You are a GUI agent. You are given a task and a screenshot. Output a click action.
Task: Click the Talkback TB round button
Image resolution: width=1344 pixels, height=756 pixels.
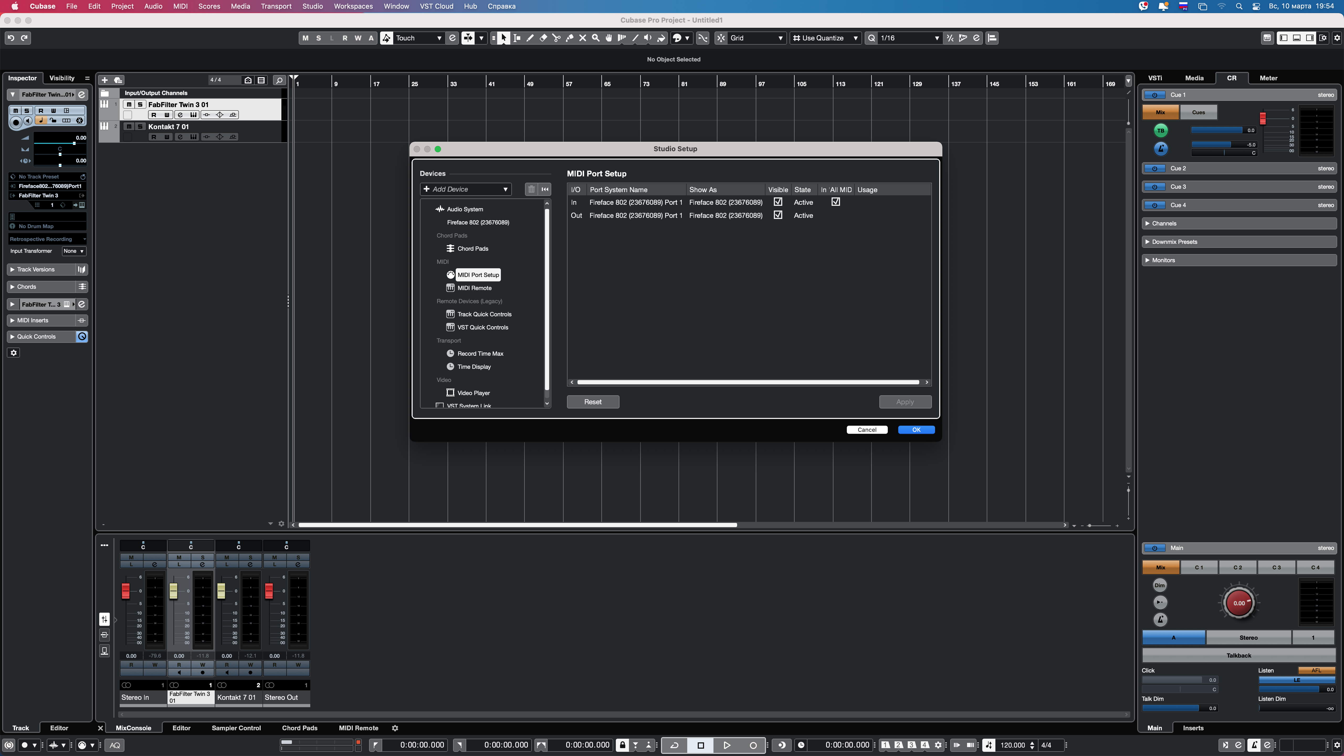(x=1160, y=130)
